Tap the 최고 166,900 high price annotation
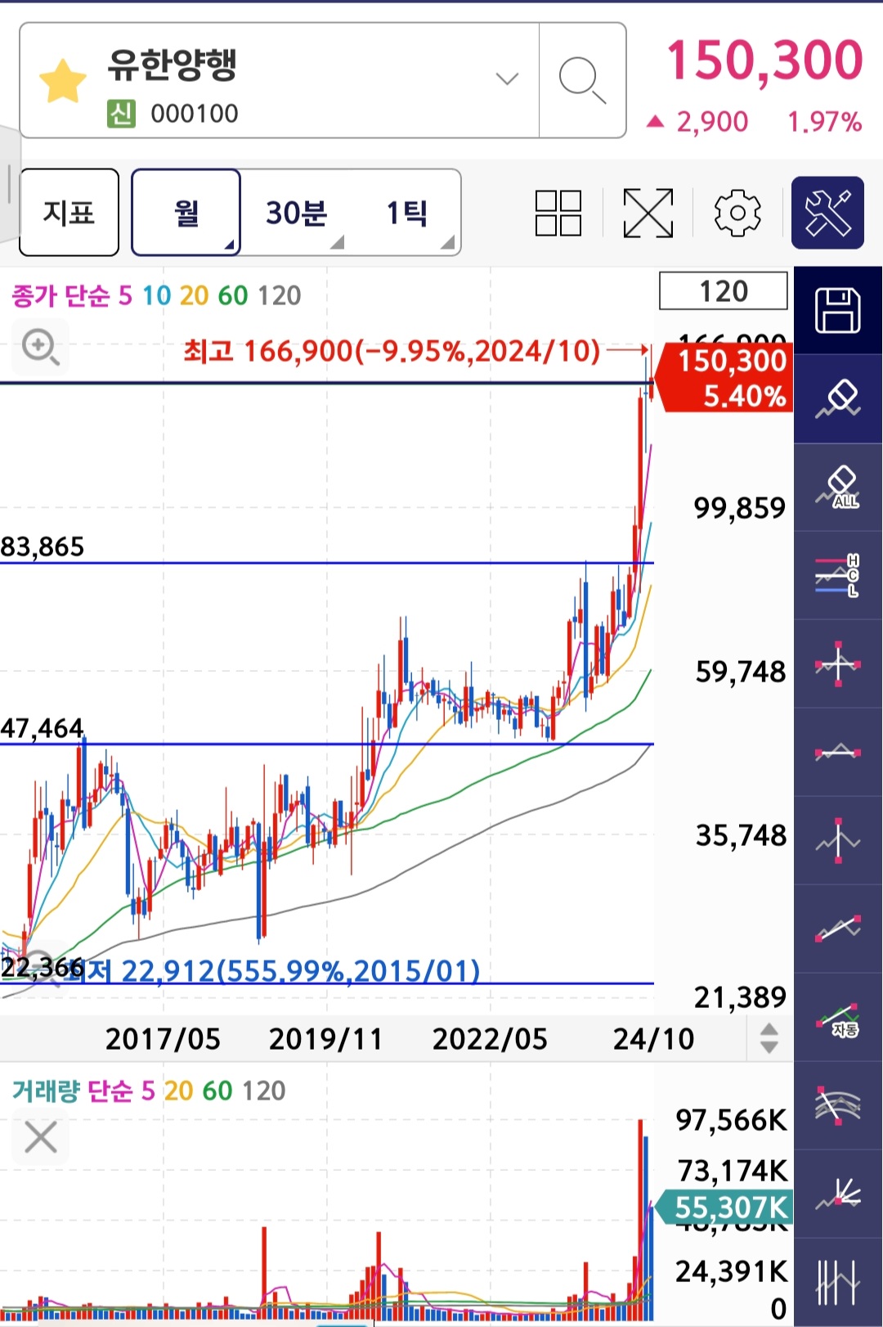883x1327 pixels. coord(392,351)
